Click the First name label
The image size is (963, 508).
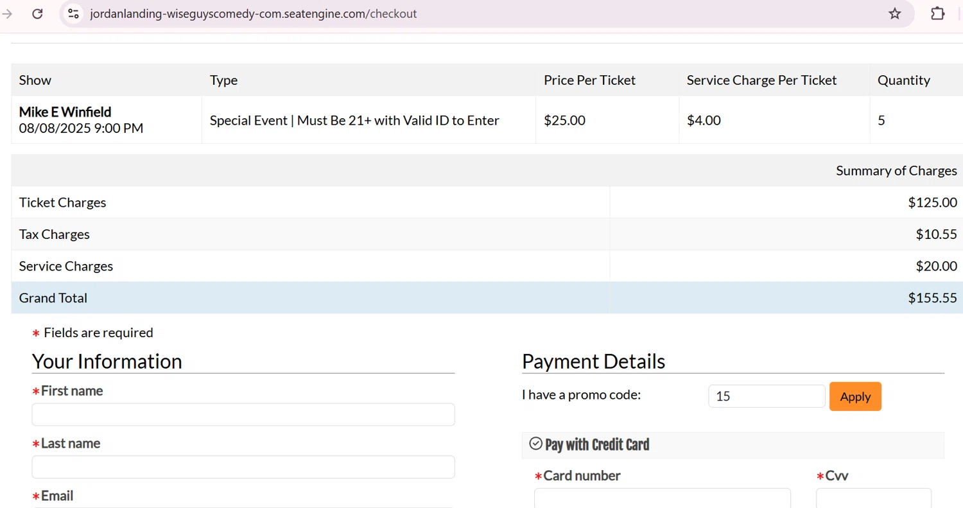[72, 390]
